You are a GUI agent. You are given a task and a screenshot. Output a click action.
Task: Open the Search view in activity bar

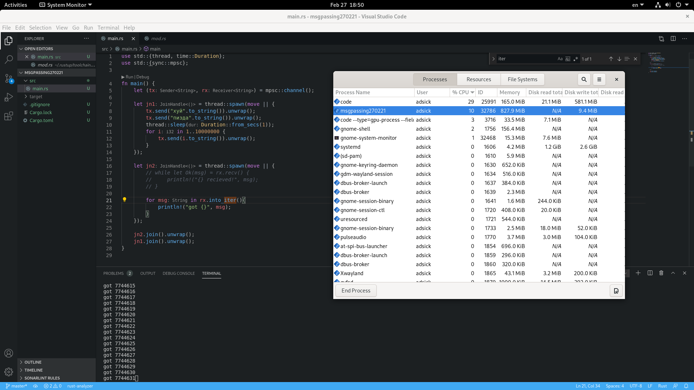pyautogui.click(x=9, y=60)
